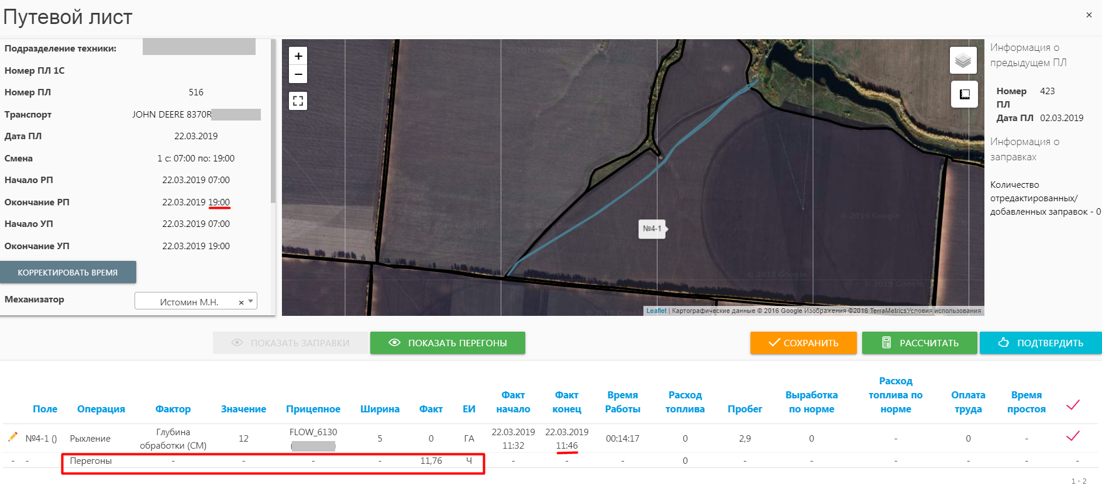Click the 11,76 value in Перегоны row

click(431, 461)
